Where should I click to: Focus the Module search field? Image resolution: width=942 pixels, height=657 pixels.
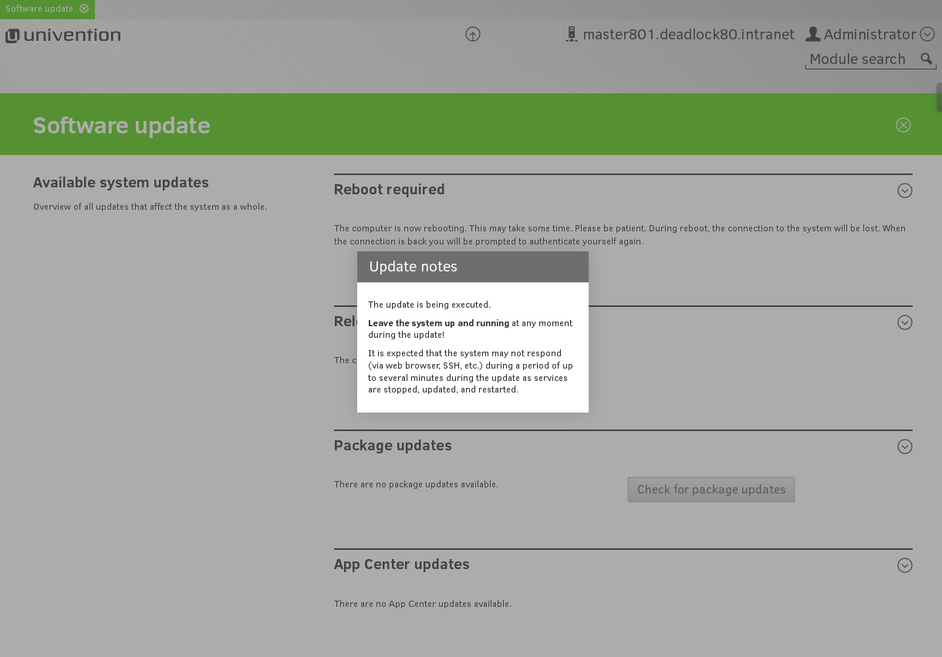pos(860,59)
